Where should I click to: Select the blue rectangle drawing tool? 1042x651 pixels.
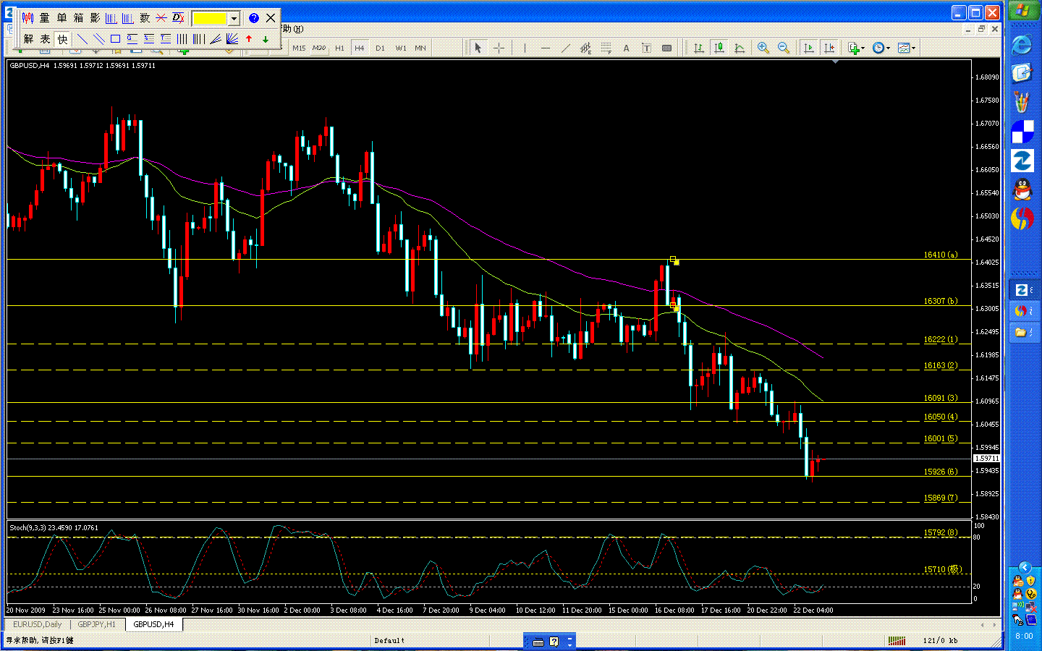(x=115, y=39)
